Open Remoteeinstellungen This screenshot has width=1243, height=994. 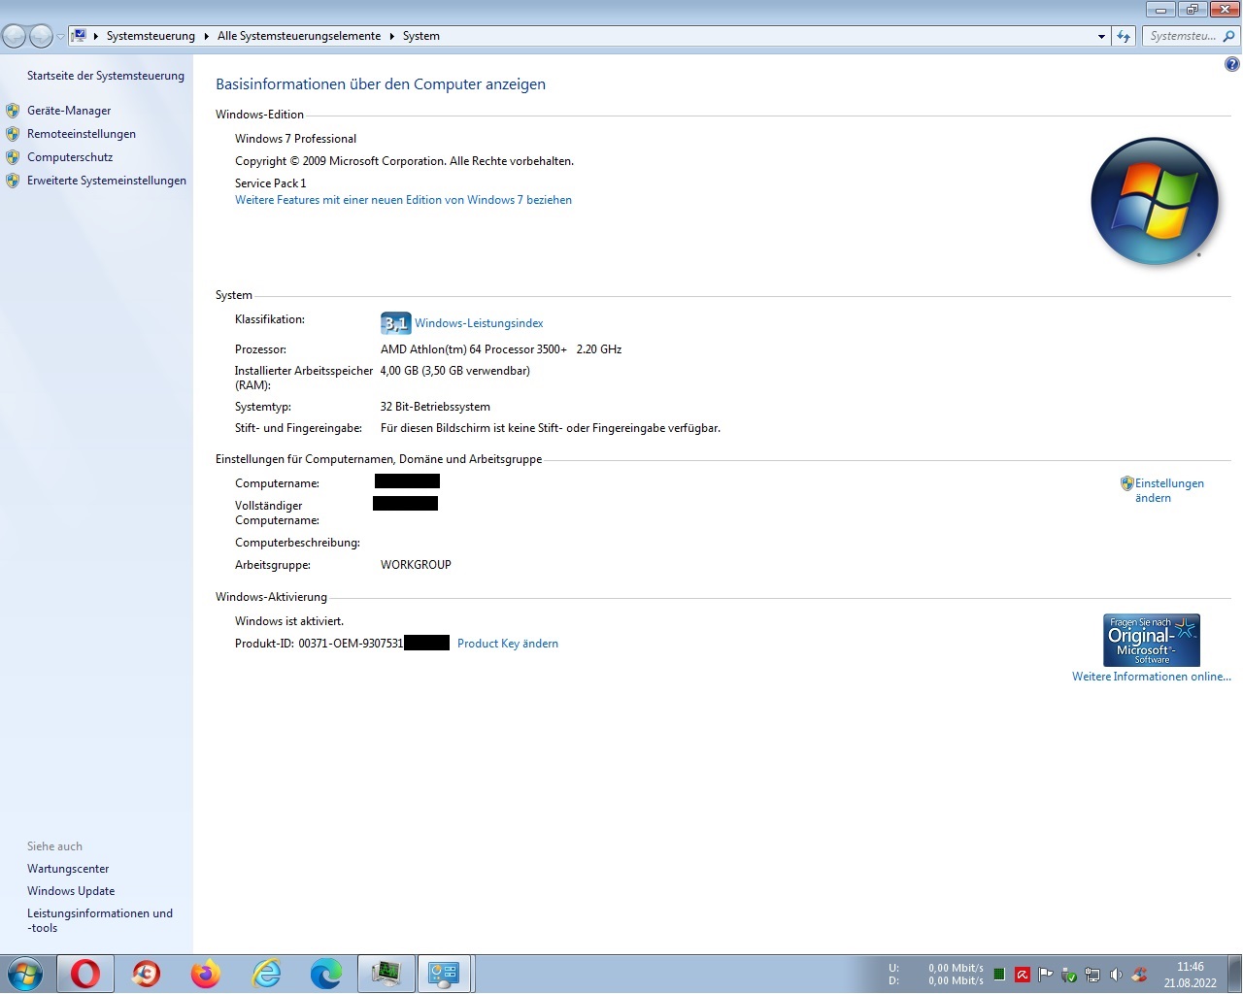click(x=82, y=134)
